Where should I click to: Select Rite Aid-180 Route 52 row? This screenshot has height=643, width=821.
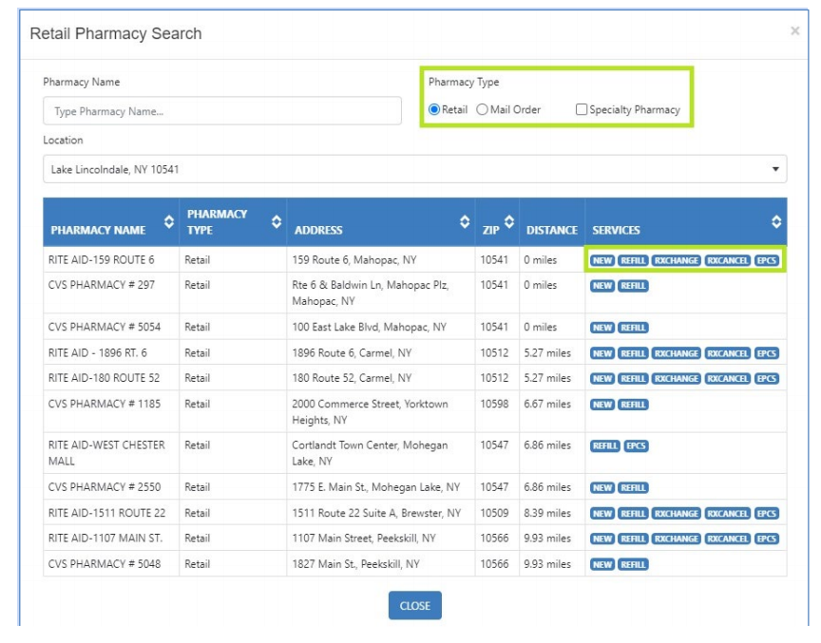[x=414, y=378]
